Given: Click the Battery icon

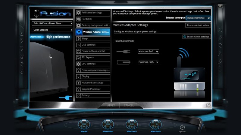Looking at the screenshot, I should (x=78, y=95).
